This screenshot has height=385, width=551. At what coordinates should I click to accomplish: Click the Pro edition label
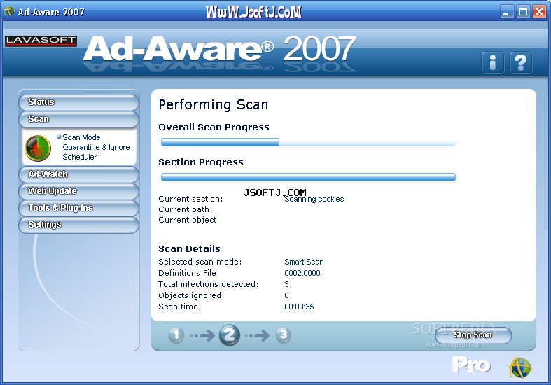[471, 365]
